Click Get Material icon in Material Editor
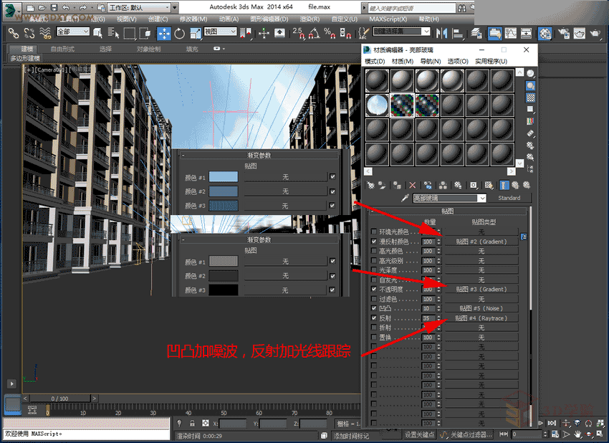This screenshot has height=443, width=609. tap(370, 186)
